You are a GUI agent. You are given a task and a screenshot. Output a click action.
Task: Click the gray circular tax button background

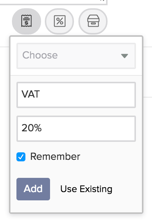27,21
